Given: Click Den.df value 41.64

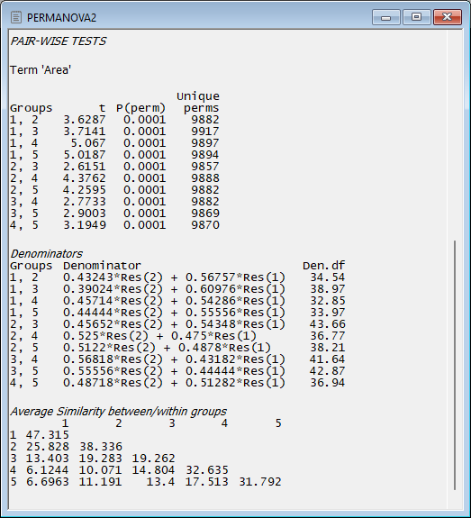Looking at the screenshot, I should click(x=327, y=359).
